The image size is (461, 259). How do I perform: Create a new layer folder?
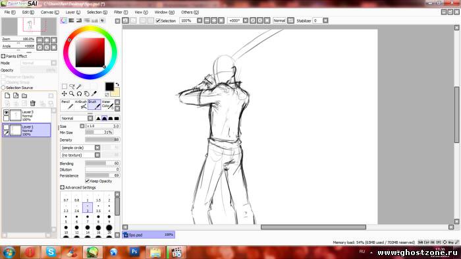(24, 96)
